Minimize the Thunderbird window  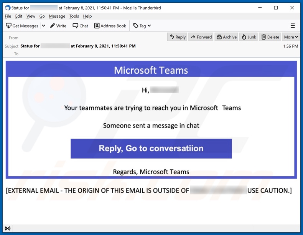coord(260,8)
